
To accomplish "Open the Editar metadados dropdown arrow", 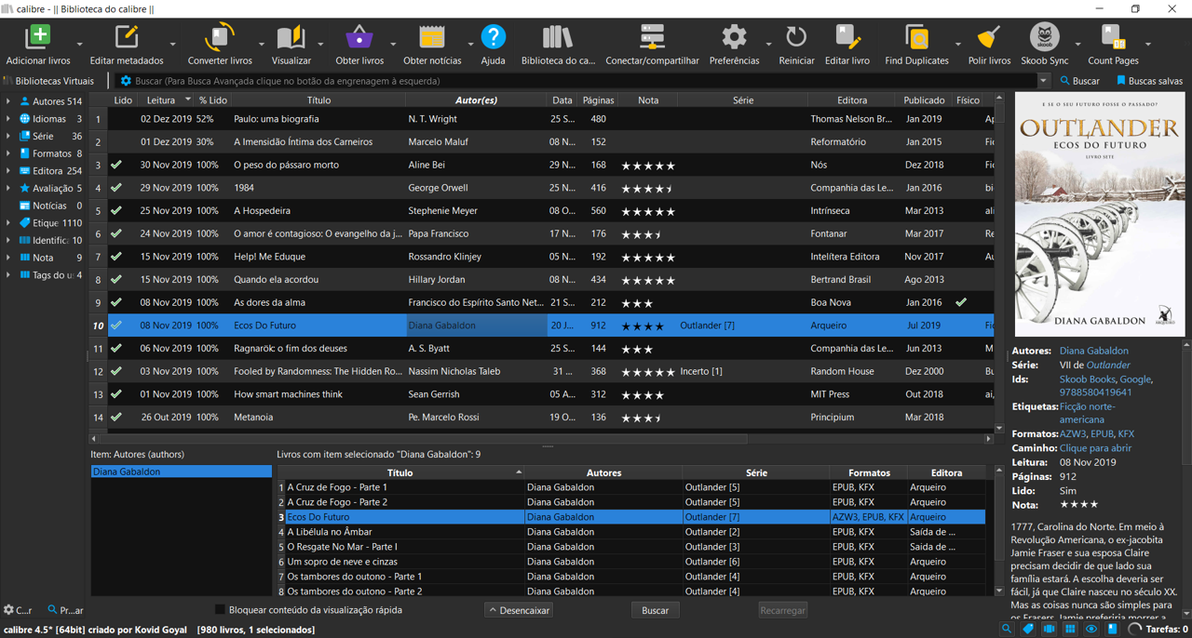I will pyautogui.click(x=172, y=44).
